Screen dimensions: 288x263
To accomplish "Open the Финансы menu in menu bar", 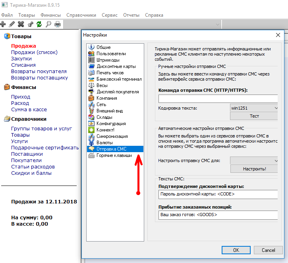I will tap(51, 15).
